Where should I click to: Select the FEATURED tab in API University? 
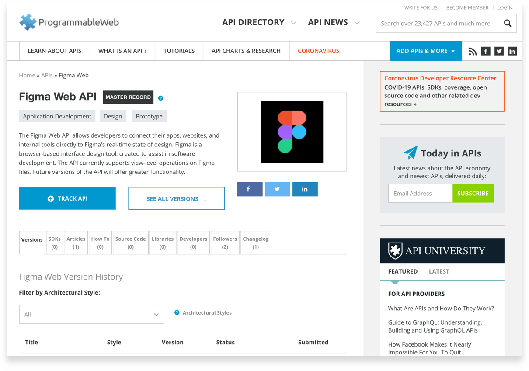pos(403,271)
